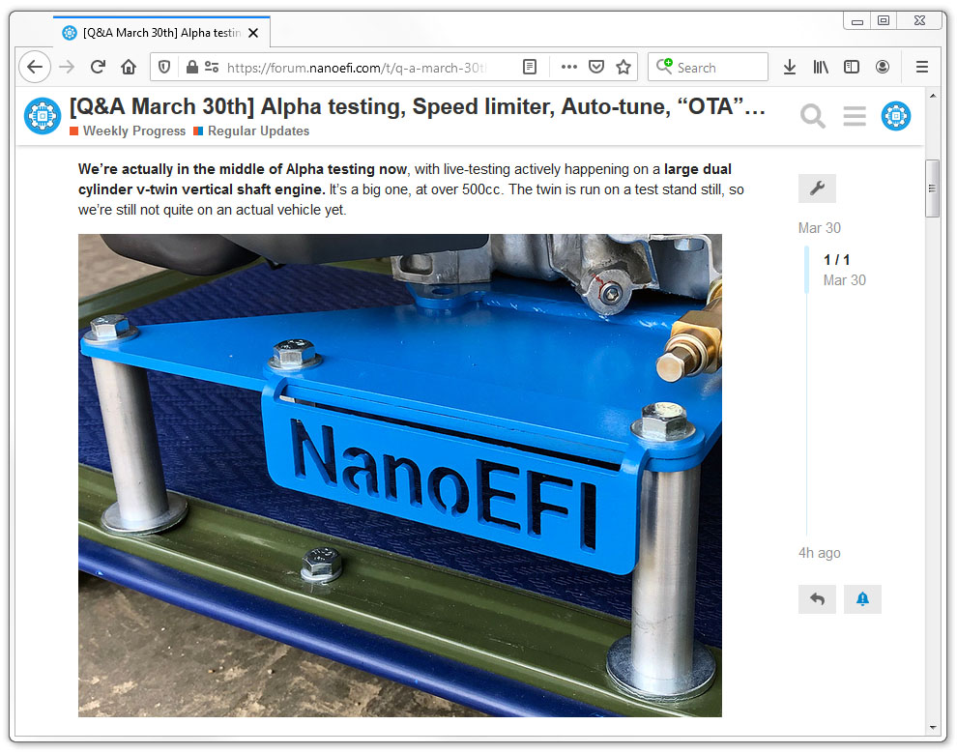Open the browser home page
The width and height of the screenshot is (957, 754).
point(129,67)
